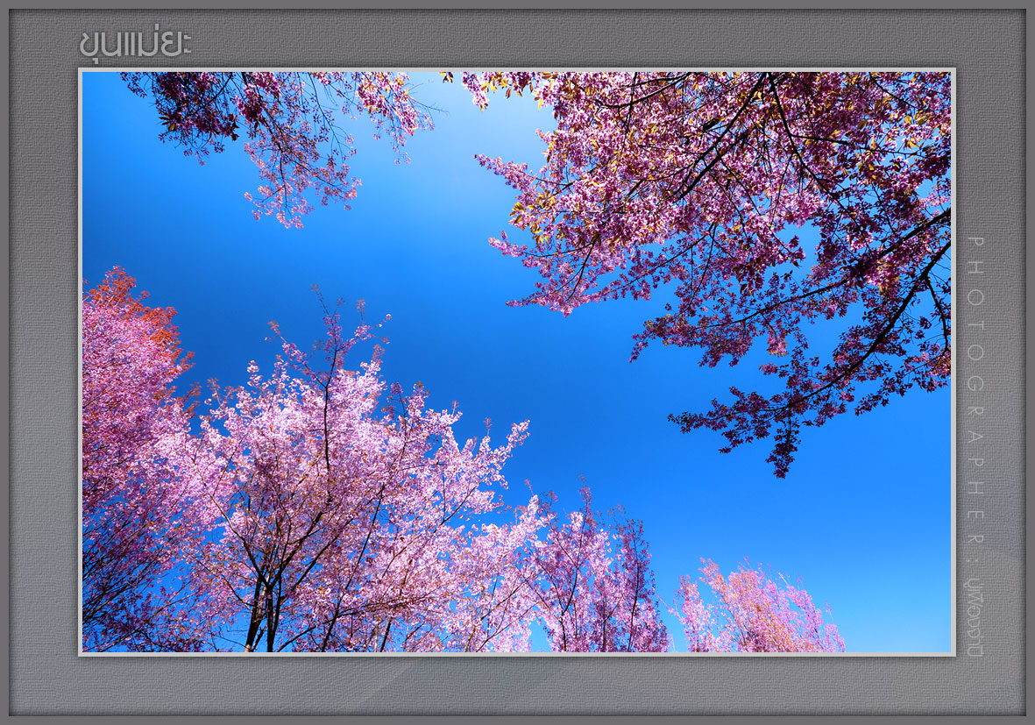This screenshot has height=725, width=1035.
Task: Click the orange-red foliage on the left edge
Action: coord(123,316)
